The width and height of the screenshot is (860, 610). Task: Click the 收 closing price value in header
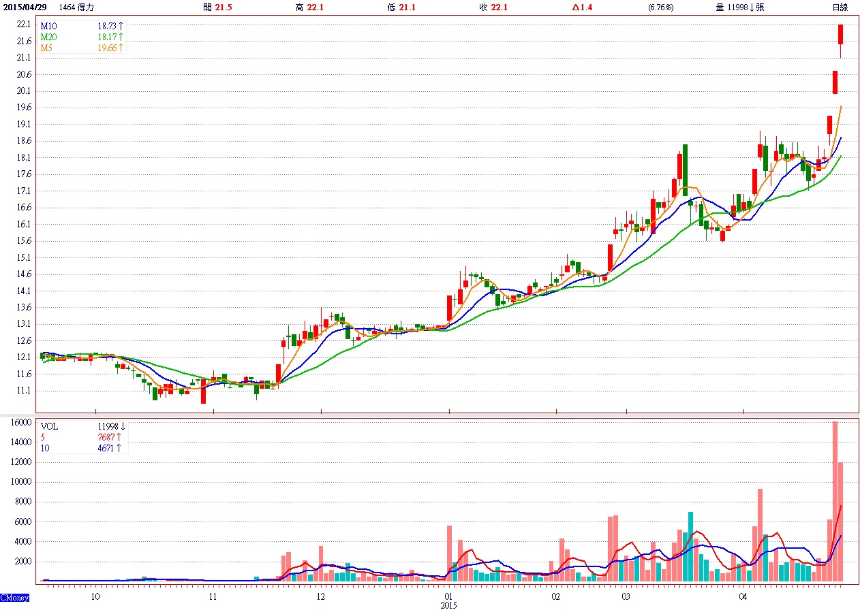[500, 7]
